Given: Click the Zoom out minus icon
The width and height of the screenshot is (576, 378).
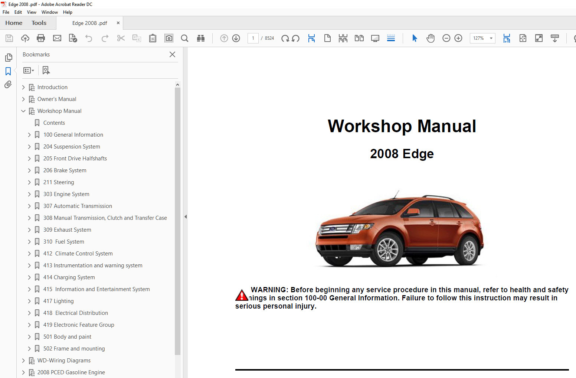Looking at the screenshot, I should pyautogui.click(x=446, y=38).
